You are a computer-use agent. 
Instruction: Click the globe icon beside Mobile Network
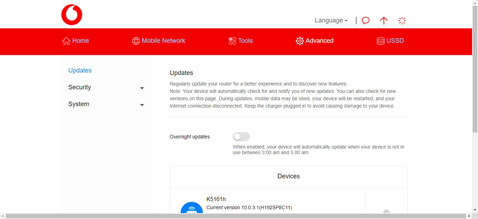click(x=136, y=41)
